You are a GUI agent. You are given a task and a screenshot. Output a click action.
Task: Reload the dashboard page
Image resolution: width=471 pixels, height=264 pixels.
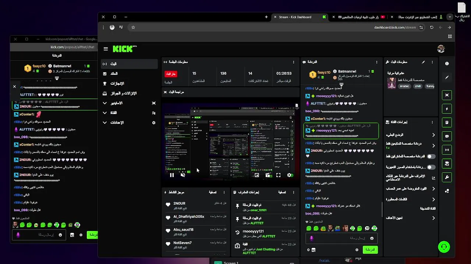[432, 27]
